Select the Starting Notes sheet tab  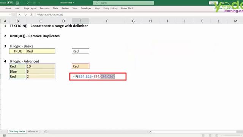pyautogui.click(x=17, y=131)
